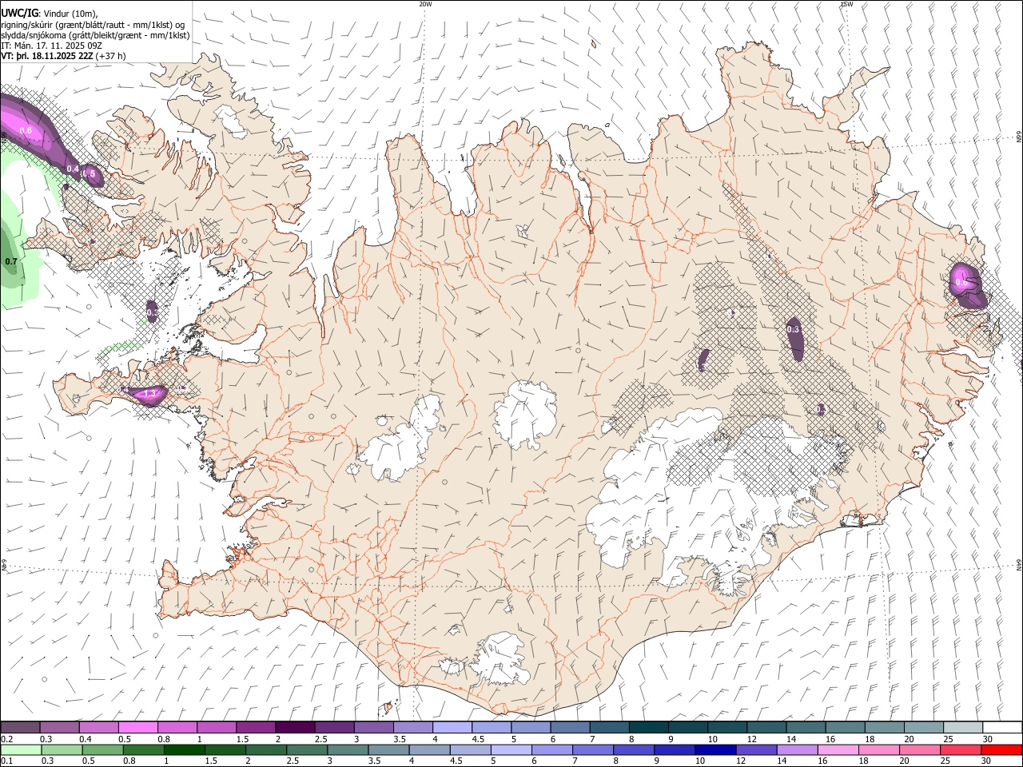Pick the top-row legend swatch labeled 1.5

point(256,728)
